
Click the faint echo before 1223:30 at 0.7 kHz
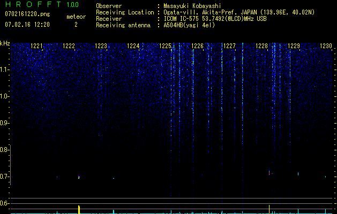[114, 178]
